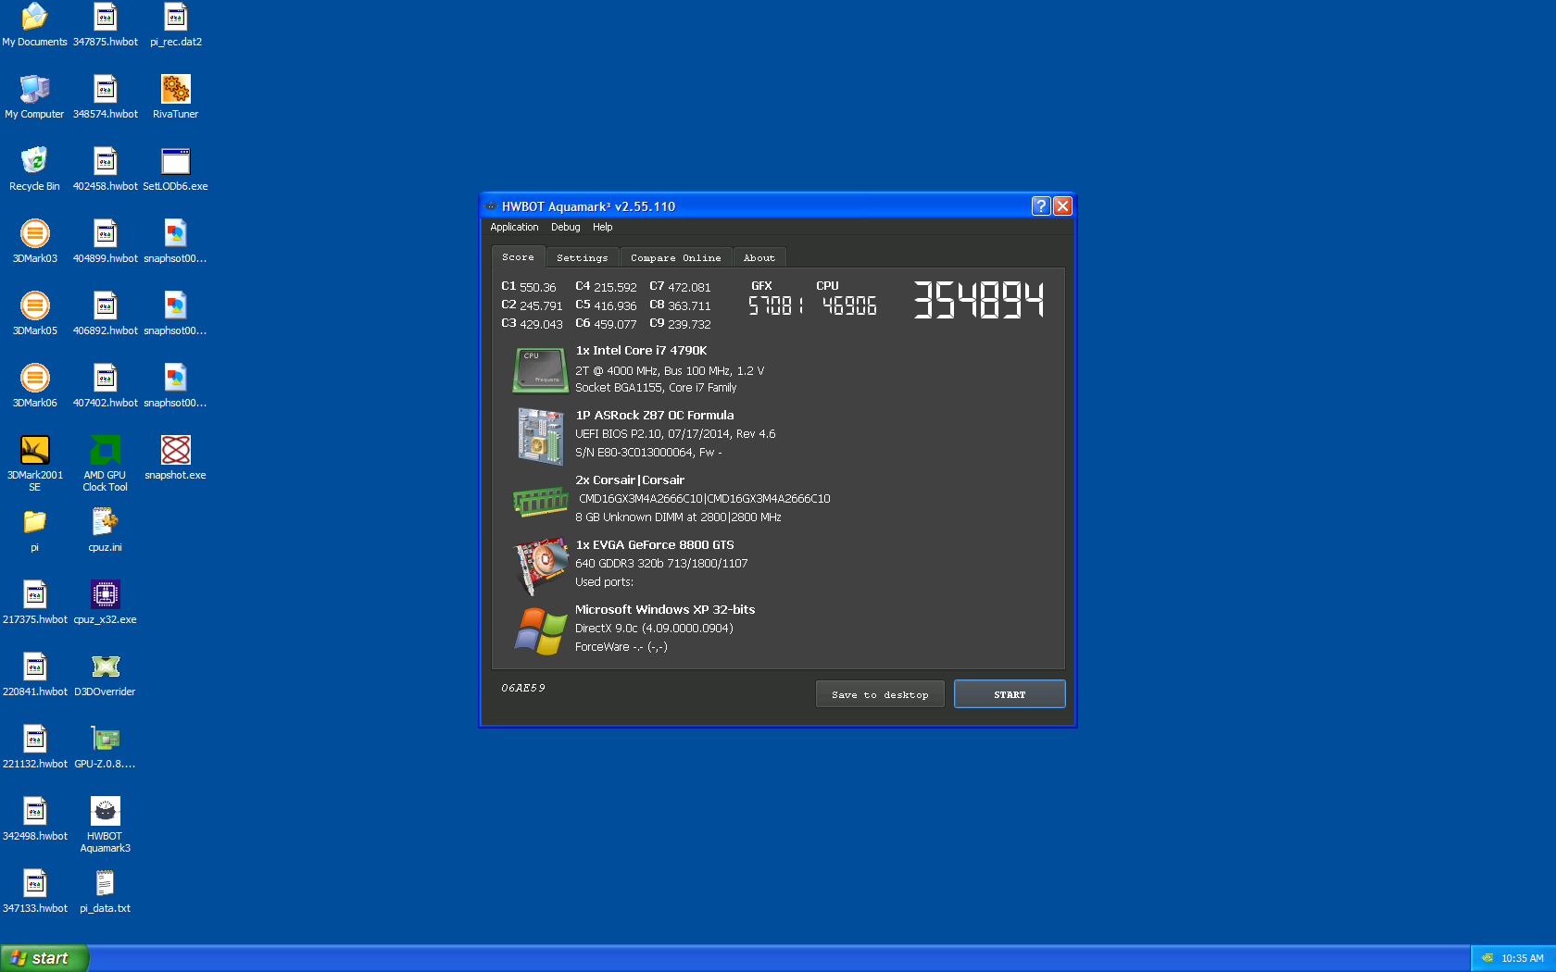Select 406892.hwbot file icon
Viewport: 1556px width, 972px height.
105,313
